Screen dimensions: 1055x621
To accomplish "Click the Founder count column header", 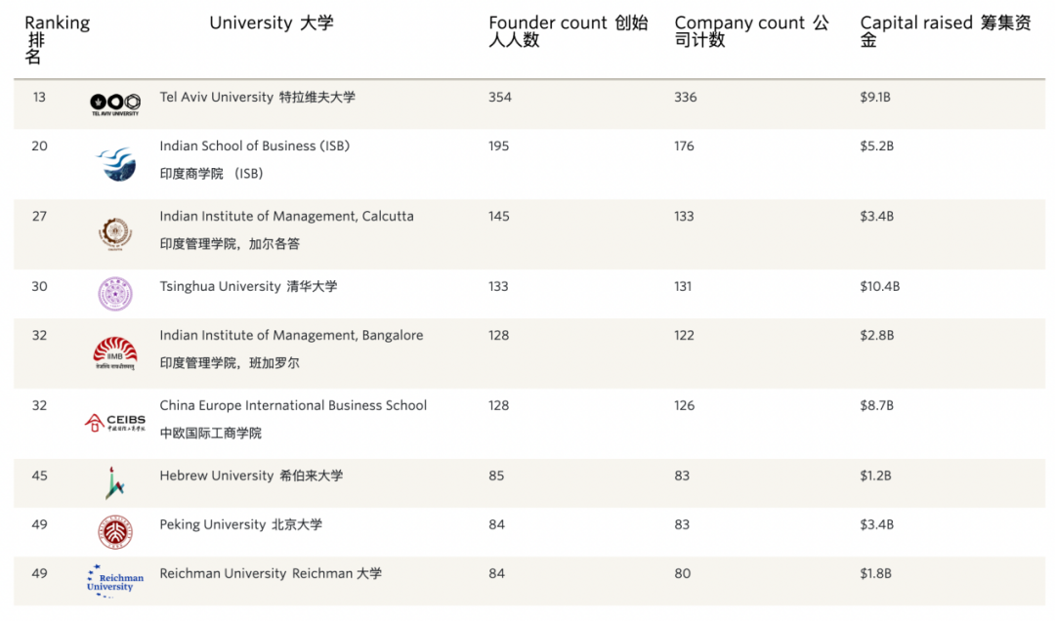I will coord(568,31).
